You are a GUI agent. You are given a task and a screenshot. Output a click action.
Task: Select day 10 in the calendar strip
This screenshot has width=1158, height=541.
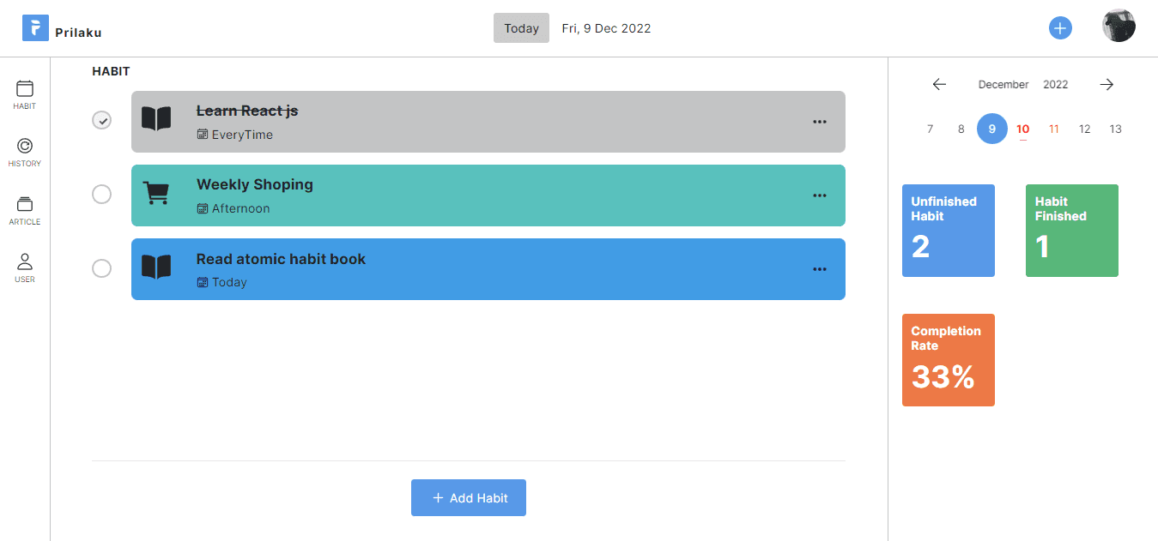(x=1022, y=129)
